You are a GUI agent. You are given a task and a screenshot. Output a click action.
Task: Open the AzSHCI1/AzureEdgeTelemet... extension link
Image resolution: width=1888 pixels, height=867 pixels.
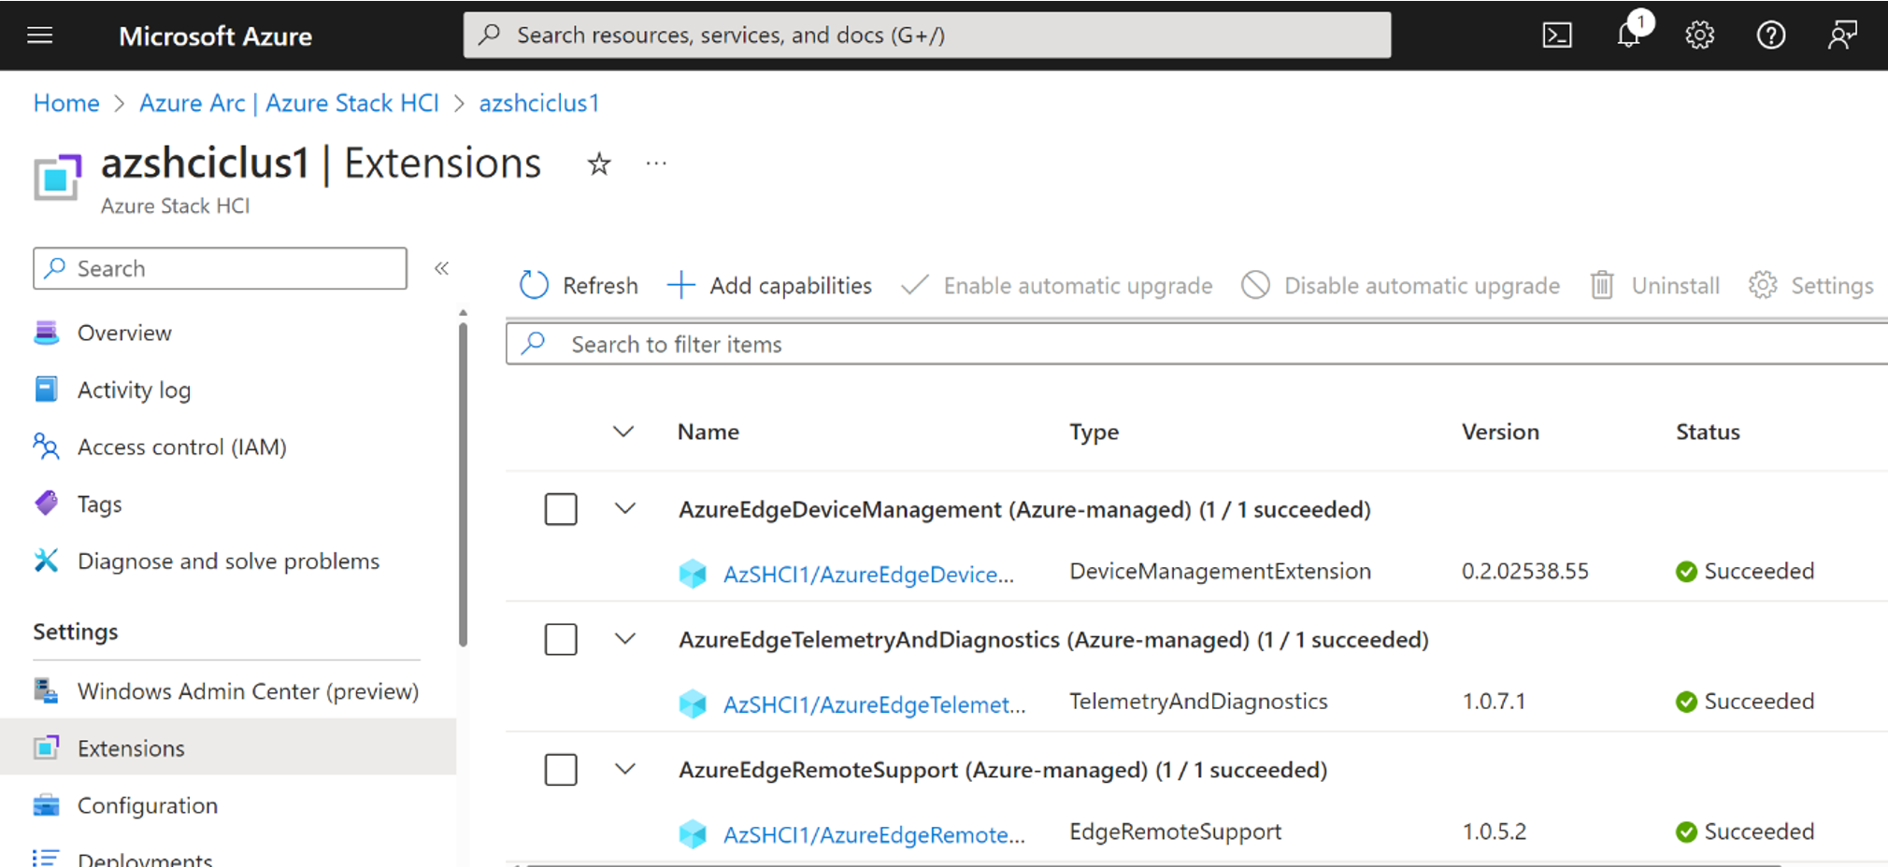(x=873, y=704)
